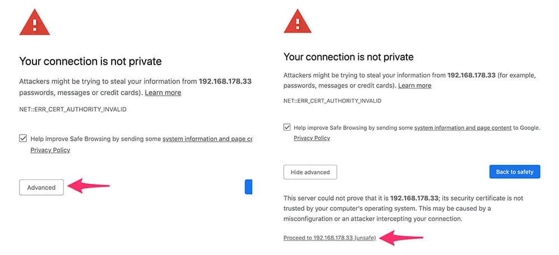
Task: Click the red warning triangle in the expanded panel
Action: (297, 21)
